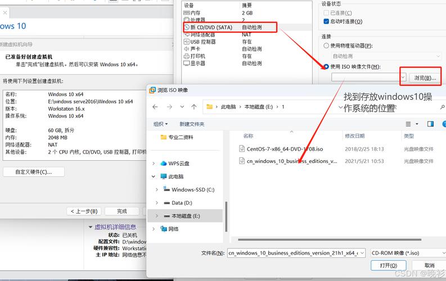The image size is (446, 281).
Task: Click 新建文件夹 new folder button
Action: tap(192, 124)
